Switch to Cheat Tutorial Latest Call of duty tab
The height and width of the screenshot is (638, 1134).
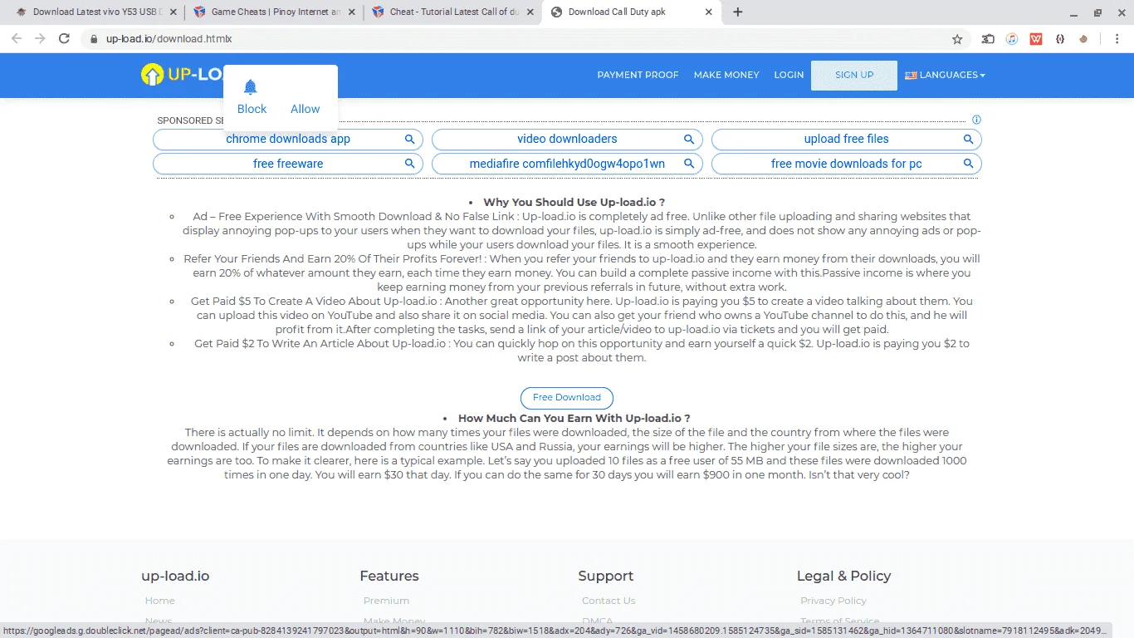[452, 12]
